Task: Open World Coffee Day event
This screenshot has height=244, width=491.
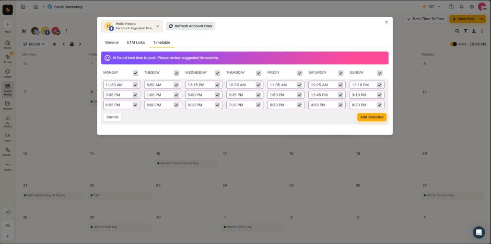Action: click(x=253, y=227)
